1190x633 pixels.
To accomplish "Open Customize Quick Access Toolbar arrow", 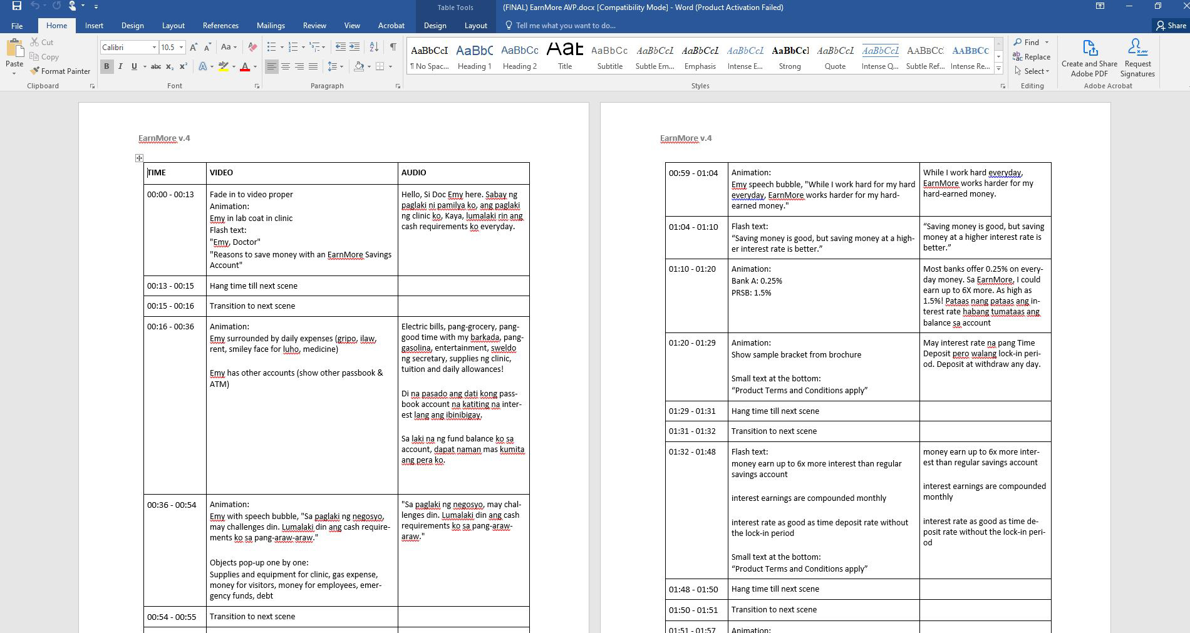I will [x=96, y=6].
